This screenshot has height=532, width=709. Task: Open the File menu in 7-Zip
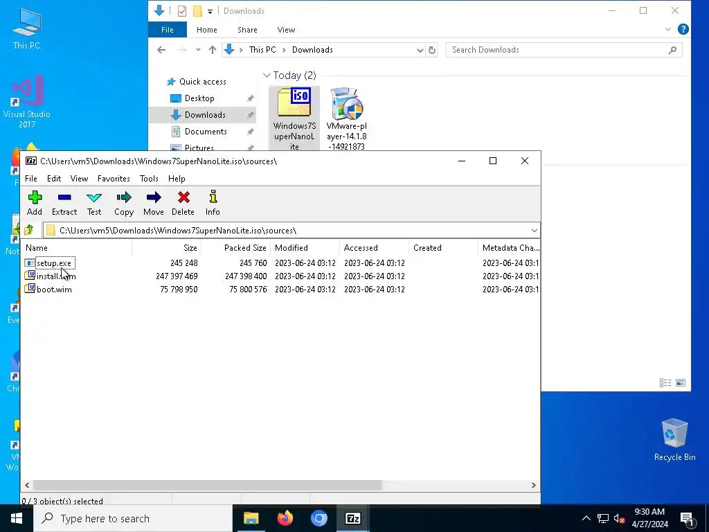pyautogui.click(x=31, y=178)
